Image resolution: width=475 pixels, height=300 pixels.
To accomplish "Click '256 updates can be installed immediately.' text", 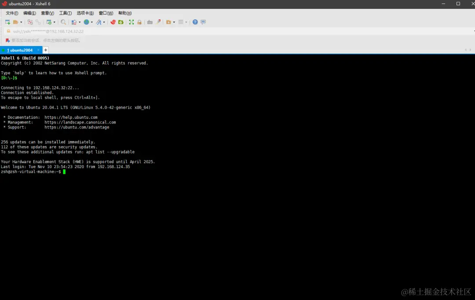I will pos(48,142).
